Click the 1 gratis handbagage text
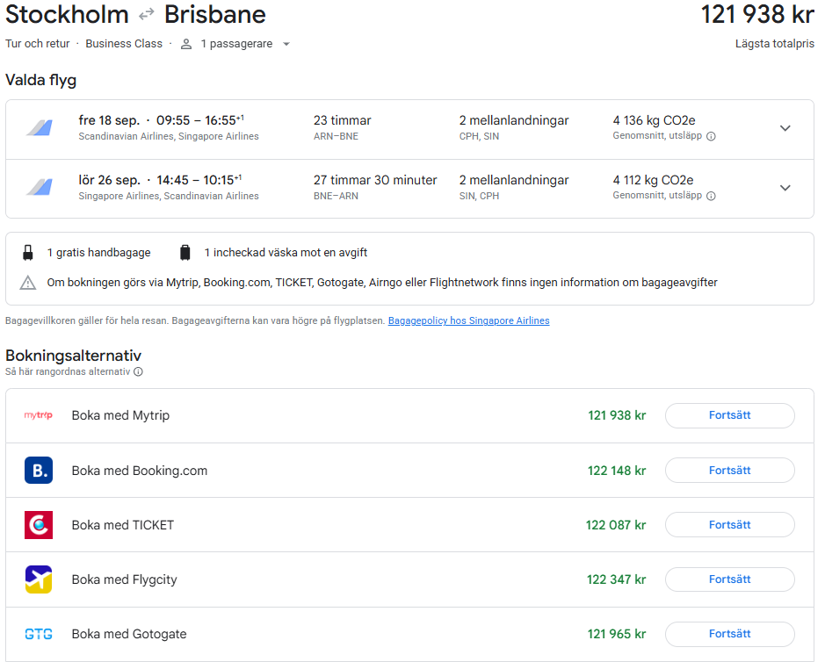This screenshot has height=662, width=825. tap(99, 253)
